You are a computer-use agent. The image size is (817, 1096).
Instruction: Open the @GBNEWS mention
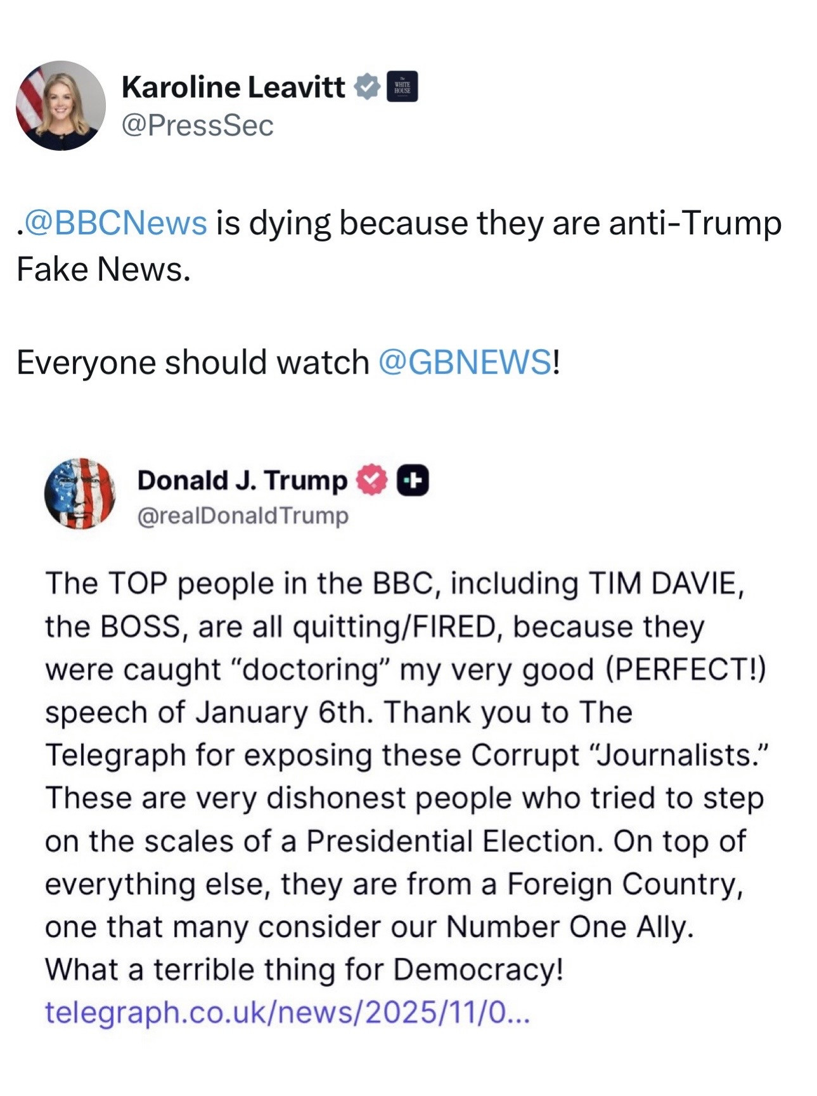(465, 362)
